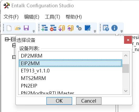Viewport: 139px width, 112px height.
Task: Expand the file toolbar overflow arrow
Action: click(x=34, y=31)
